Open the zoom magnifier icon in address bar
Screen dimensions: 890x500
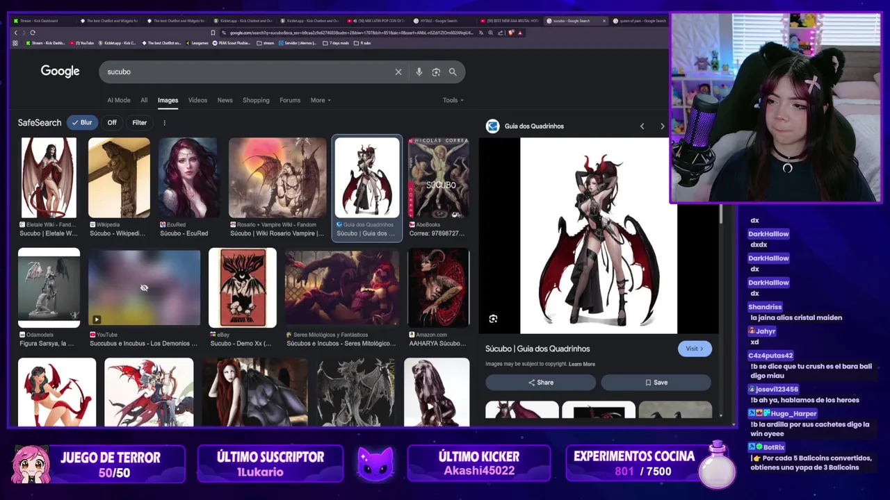(491, 33)
